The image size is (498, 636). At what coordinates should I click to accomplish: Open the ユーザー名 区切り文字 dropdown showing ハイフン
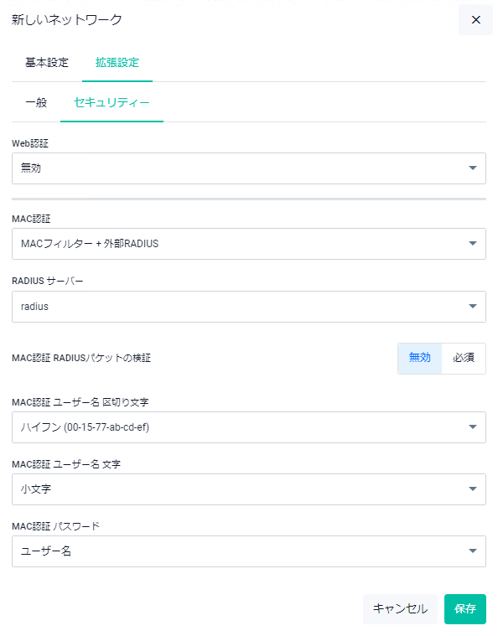pos(249,427)
